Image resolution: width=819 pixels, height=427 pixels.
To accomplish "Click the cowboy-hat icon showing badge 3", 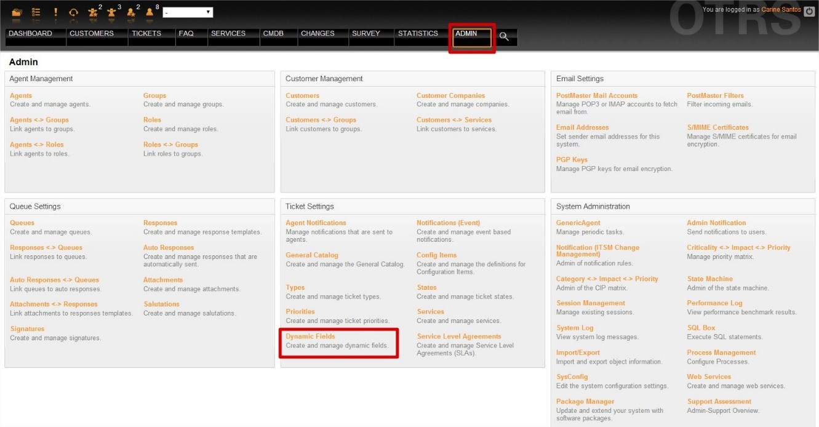I will pyautogui.click(x=111, y=12).
